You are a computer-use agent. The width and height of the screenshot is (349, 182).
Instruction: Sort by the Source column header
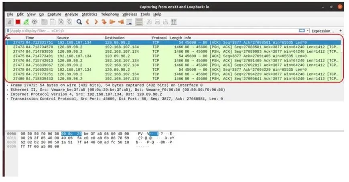[80, 38]
